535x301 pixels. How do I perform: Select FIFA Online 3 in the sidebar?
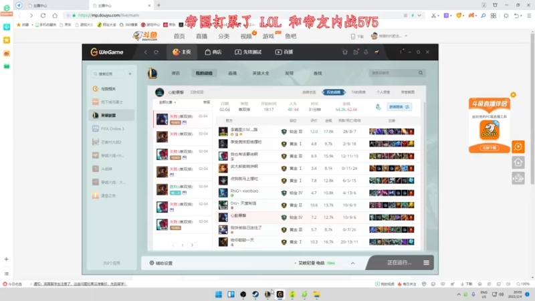point(112,128)
